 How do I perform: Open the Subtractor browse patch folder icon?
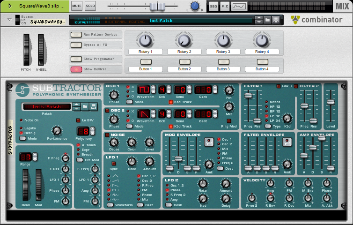point(85,106)
